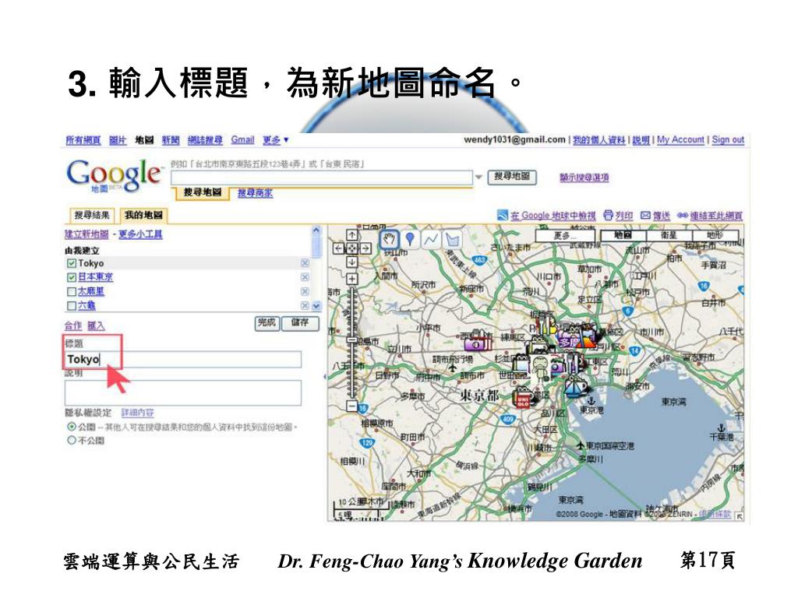Select the draw line tool

(x=430, y=239)
